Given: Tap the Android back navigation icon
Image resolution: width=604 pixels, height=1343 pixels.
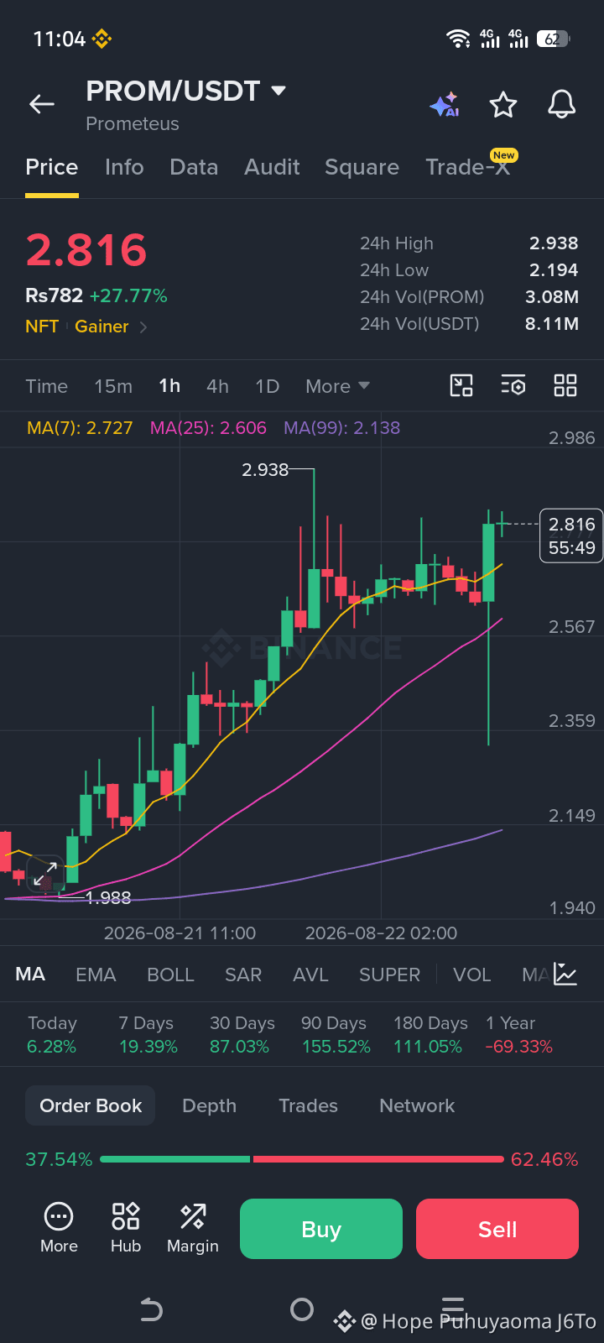Looking at the screenshot, I should click(x=151, y=1309).
